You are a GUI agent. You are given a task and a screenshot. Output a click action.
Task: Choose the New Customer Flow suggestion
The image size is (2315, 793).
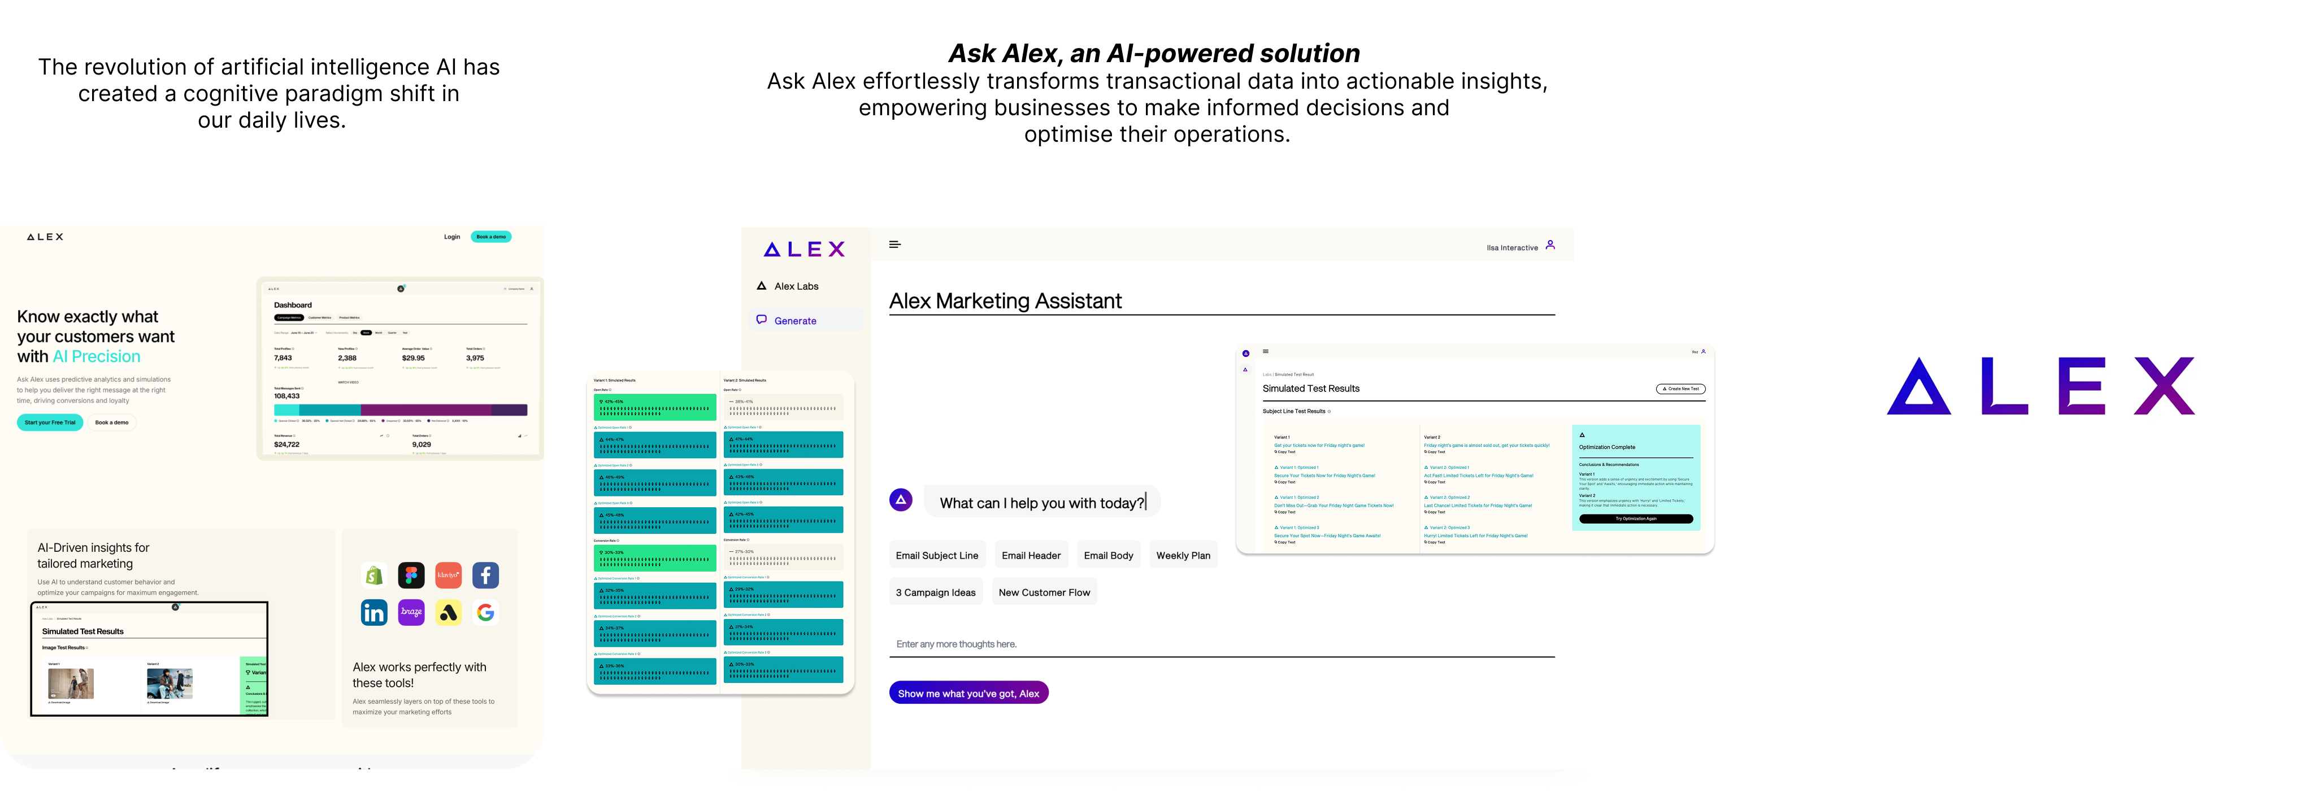[x=1044, y=592]
